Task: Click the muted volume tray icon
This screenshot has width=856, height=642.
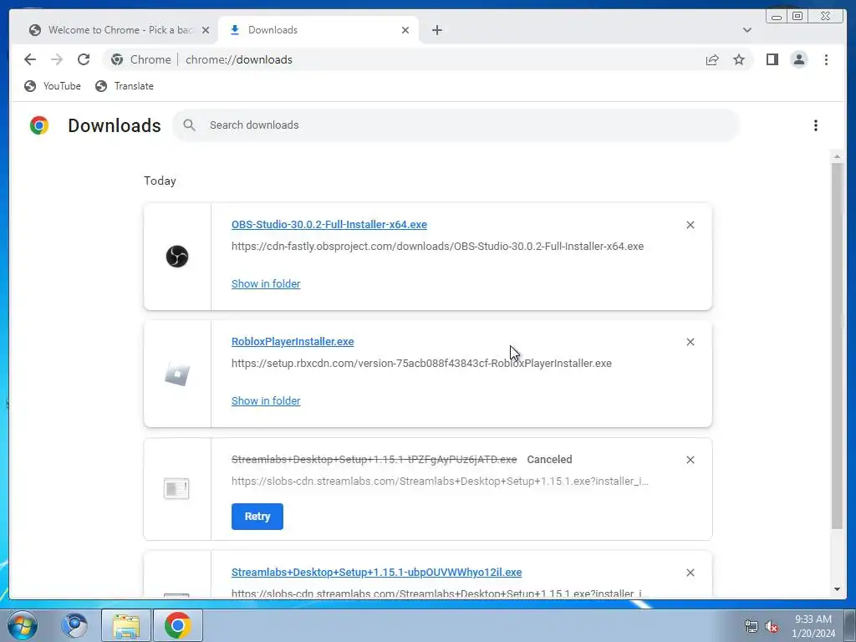Action: 772,627
